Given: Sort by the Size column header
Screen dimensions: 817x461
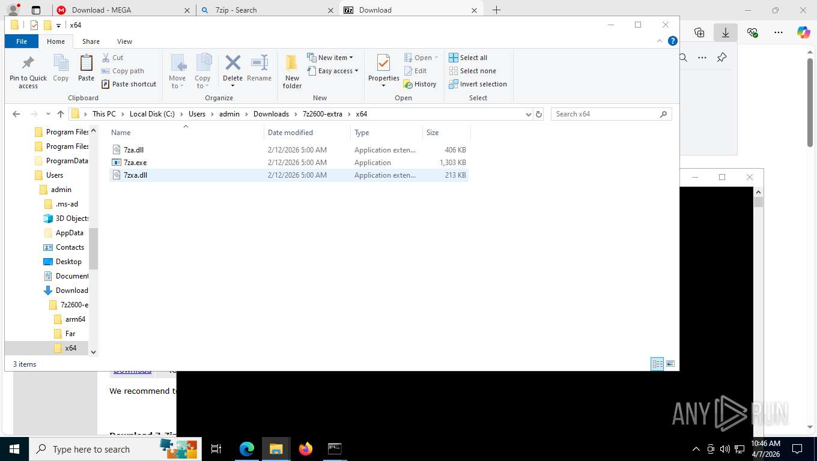Looking at the screenshot, I should pos(433,133).
